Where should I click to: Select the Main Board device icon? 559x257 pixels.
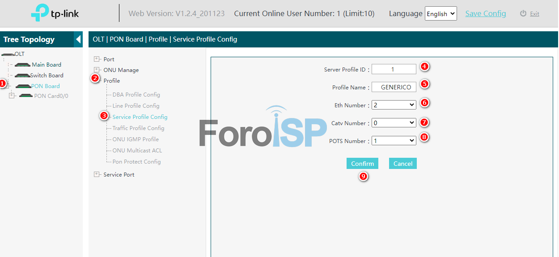22,65
